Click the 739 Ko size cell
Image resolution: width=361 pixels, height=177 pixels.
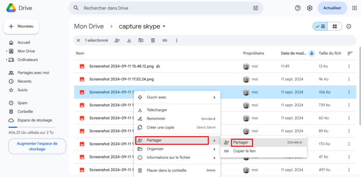point(324,105)
